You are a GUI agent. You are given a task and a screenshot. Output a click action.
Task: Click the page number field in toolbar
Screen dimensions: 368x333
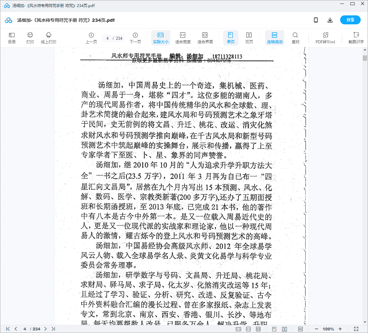(x=108, y=38)
